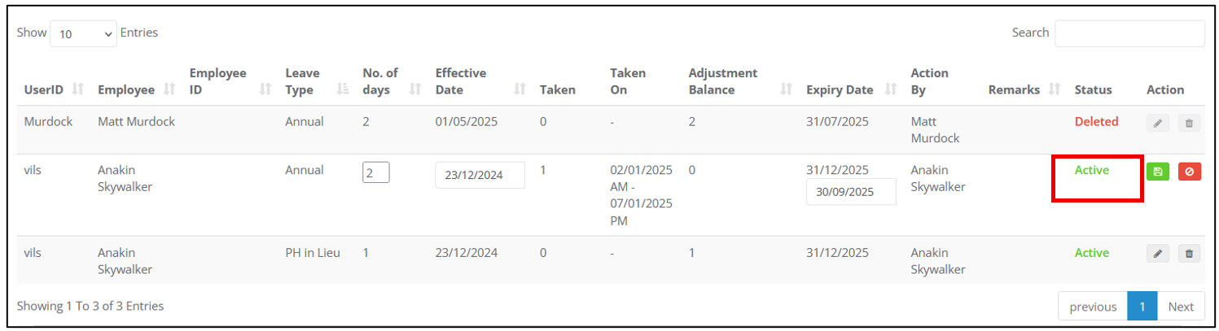Click edit pencil icon for PH in Lieu row
This screenshot has height=331, width=1219.
[x=1158, y=254]
